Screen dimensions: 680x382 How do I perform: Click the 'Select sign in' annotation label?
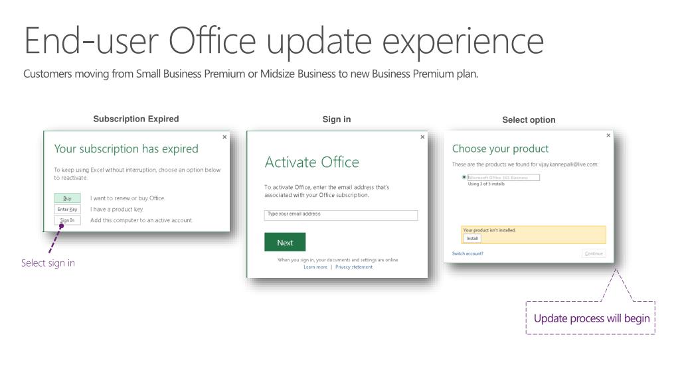click(x=48, y=263)
